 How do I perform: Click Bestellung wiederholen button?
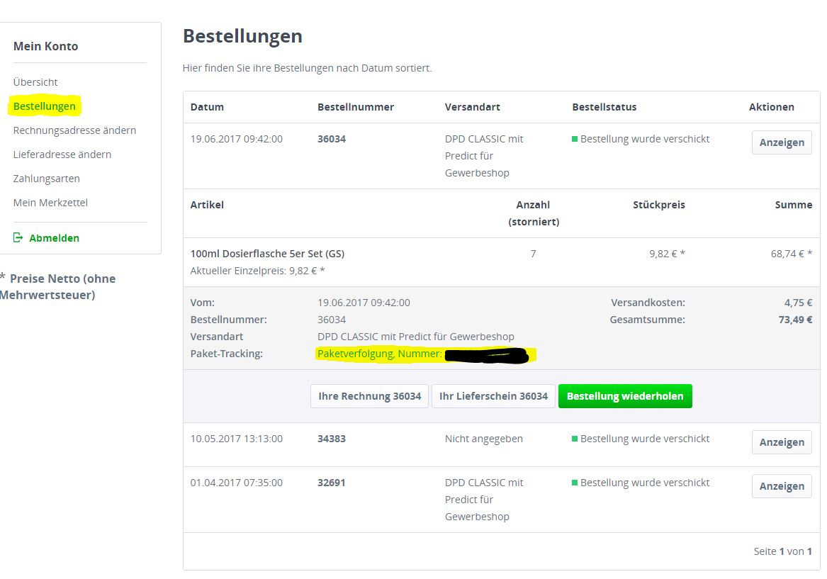click(x=625, y=396)
